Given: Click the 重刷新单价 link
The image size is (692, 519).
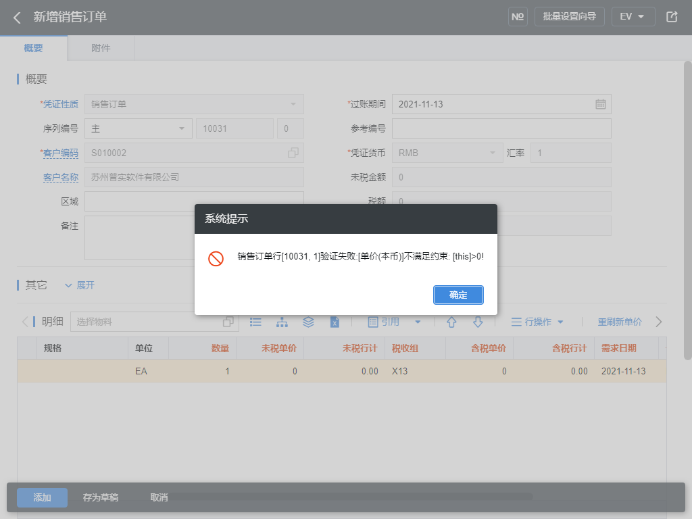Looking at the screenshot, I should click(620, 322).
